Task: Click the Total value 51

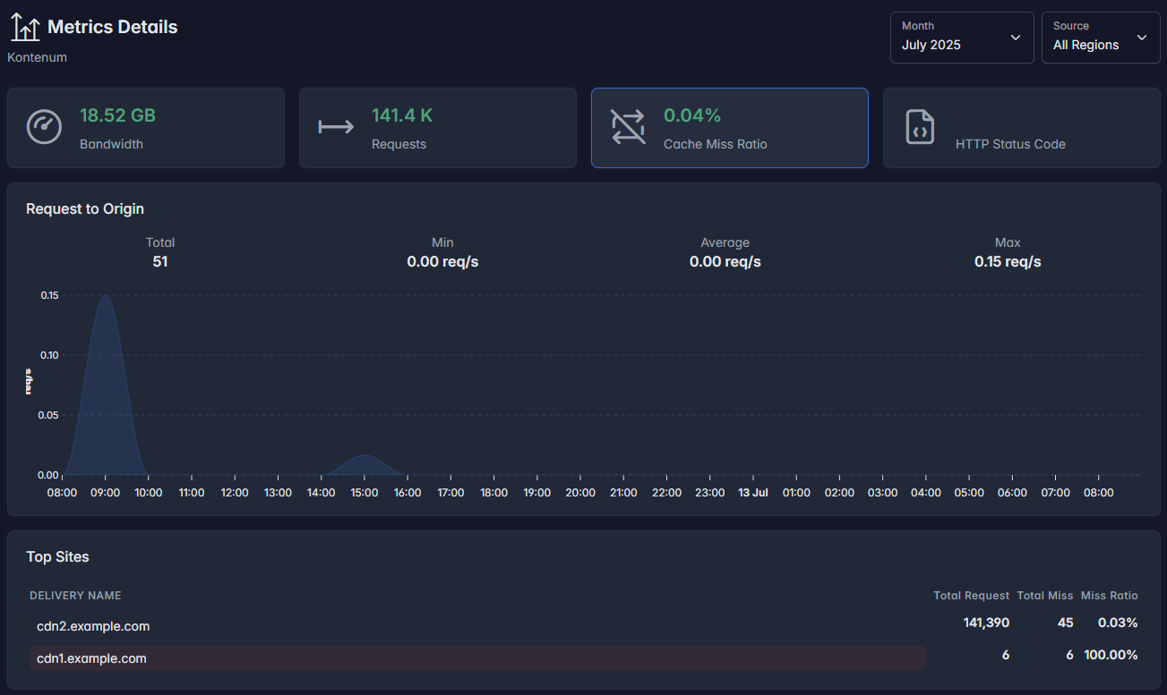Action: pyautogui.click(x=160, y=262)
